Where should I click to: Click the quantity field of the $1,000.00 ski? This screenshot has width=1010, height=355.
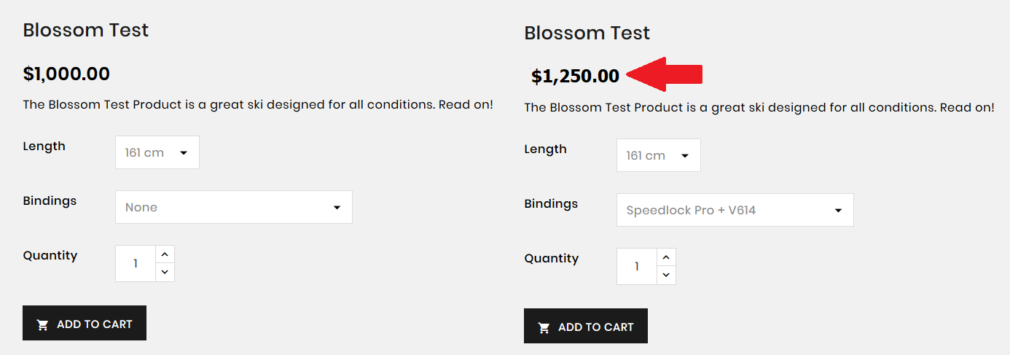pyautogui.click(x=136, y=263)
